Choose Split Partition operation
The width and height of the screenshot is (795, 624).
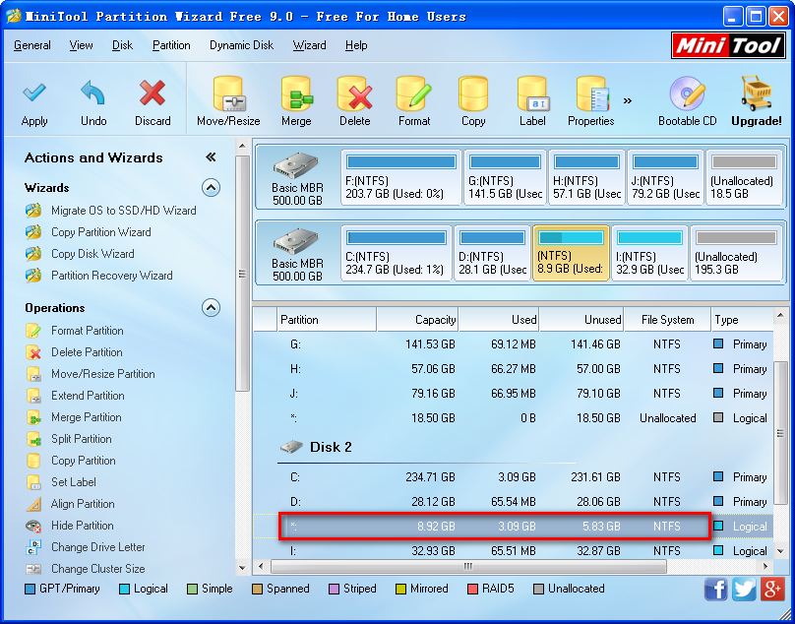click(x=69, y=439)
